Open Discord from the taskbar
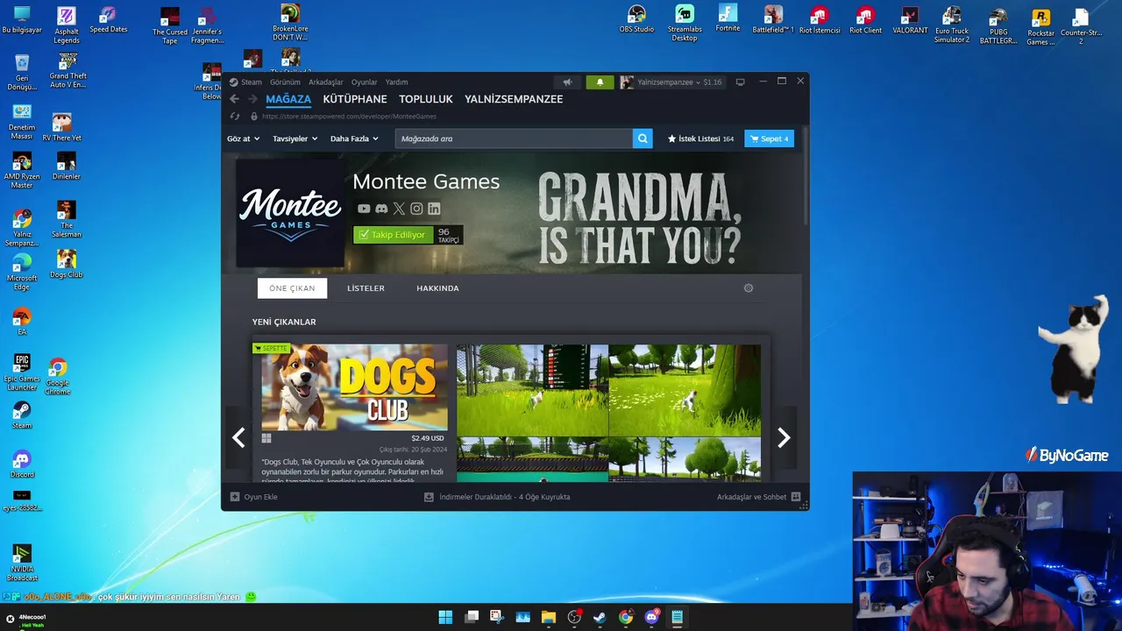This screenshot has width=1122, height=631. pyautogui.click(x=651, y=617)
